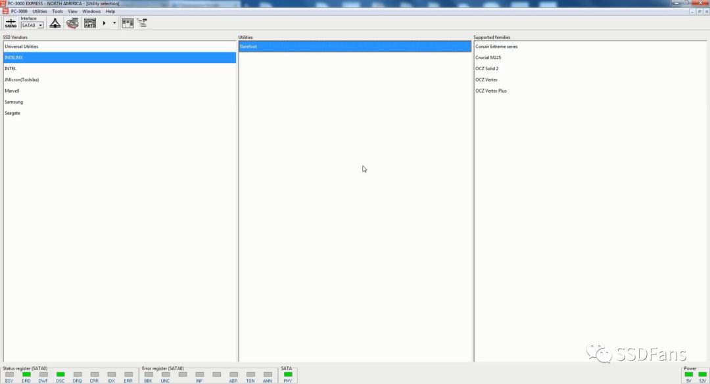Click the window layout toolbar icon
The height and width of the screenshot is (384, 710).
click(128, 23)
